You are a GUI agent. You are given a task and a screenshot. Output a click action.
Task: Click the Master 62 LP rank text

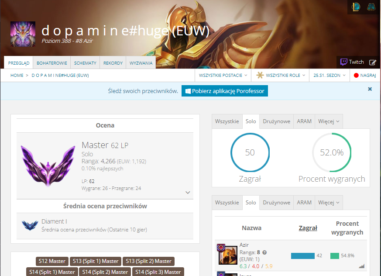(x=105, y=145)
